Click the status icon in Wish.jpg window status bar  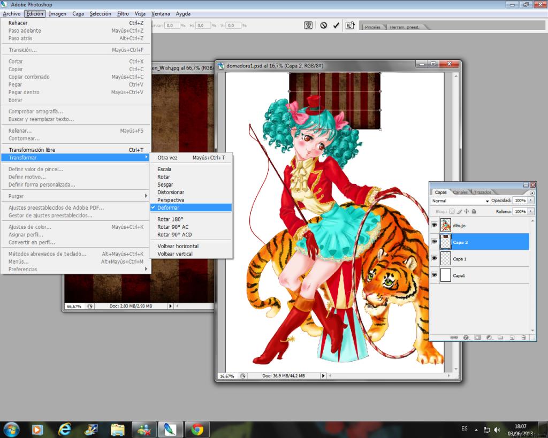coord(90,306)
